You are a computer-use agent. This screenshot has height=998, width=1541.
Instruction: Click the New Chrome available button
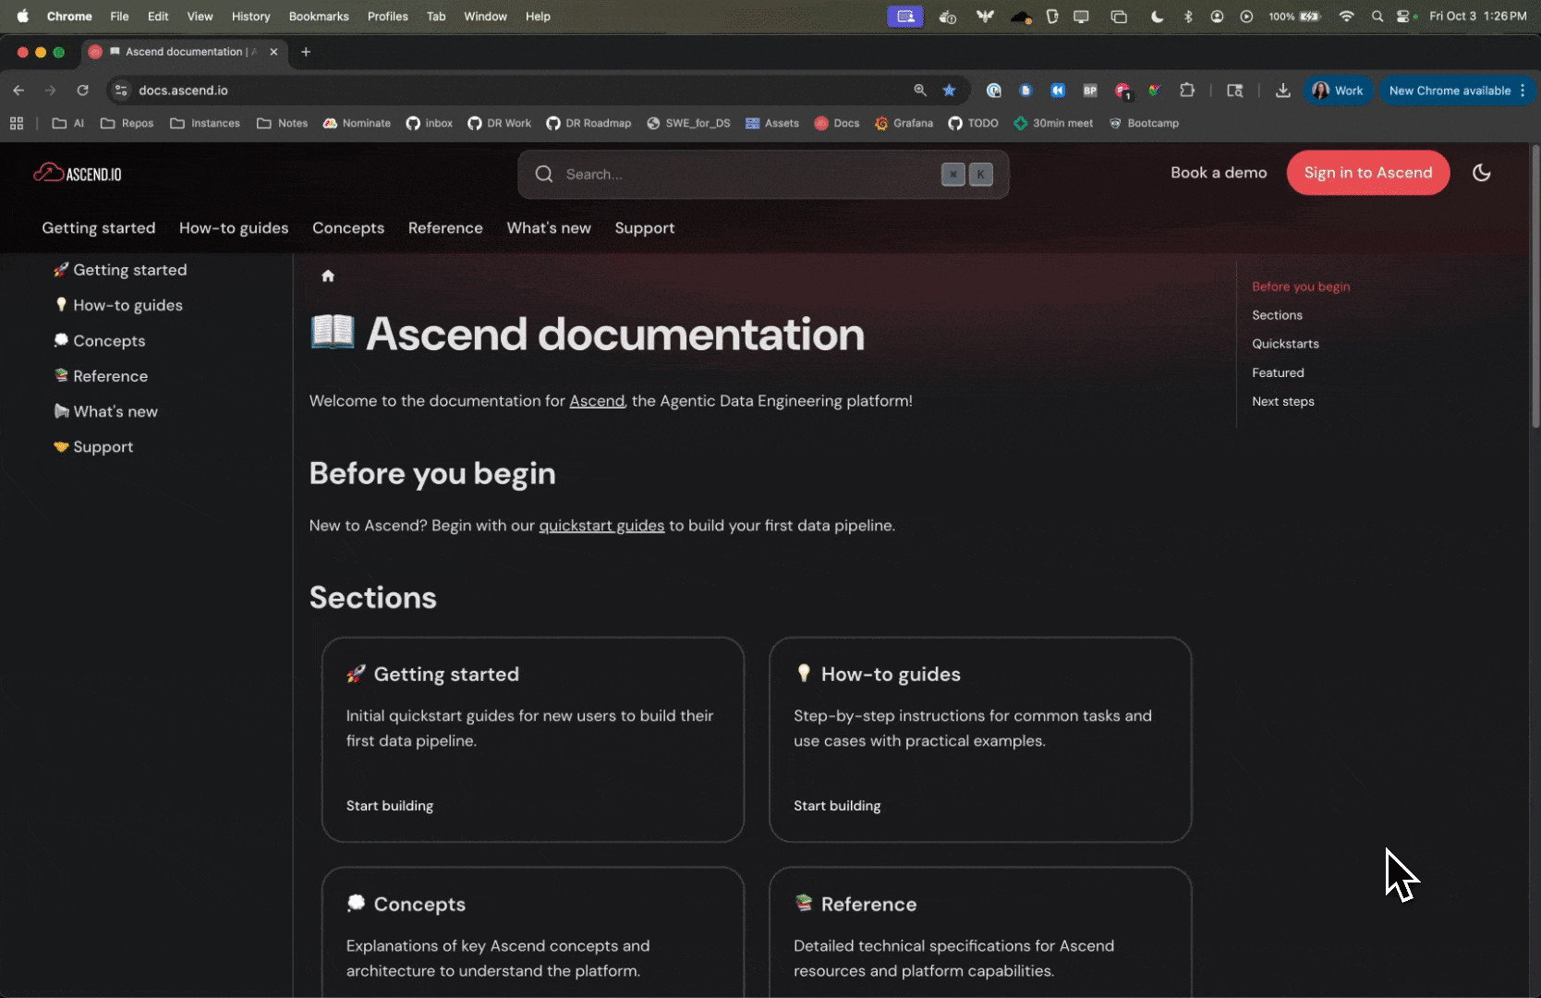click(1457, 90)
